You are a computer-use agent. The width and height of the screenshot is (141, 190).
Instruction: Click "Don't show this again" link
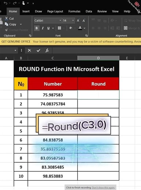[103, 188]
